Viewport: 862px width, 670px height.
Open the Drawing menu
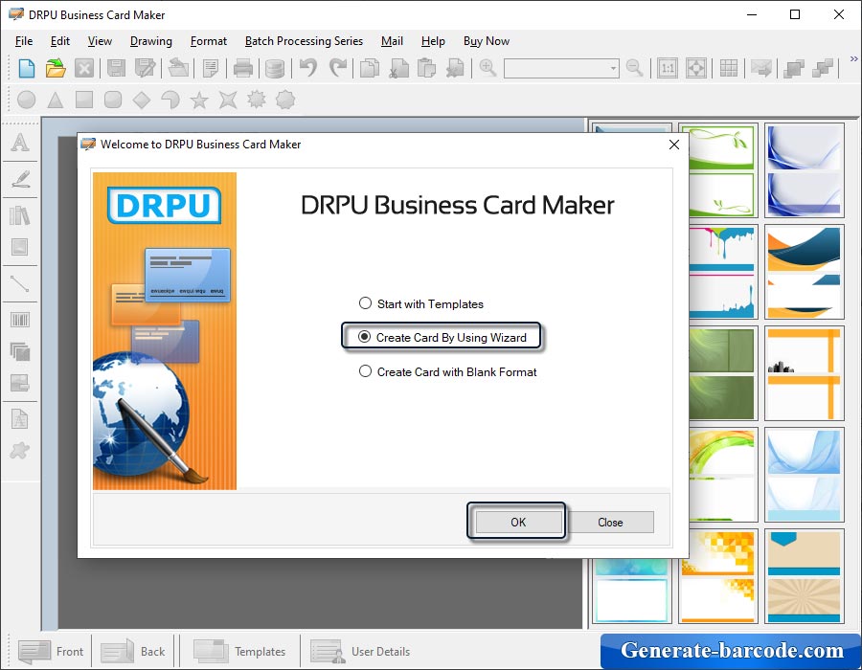[150, 41]
